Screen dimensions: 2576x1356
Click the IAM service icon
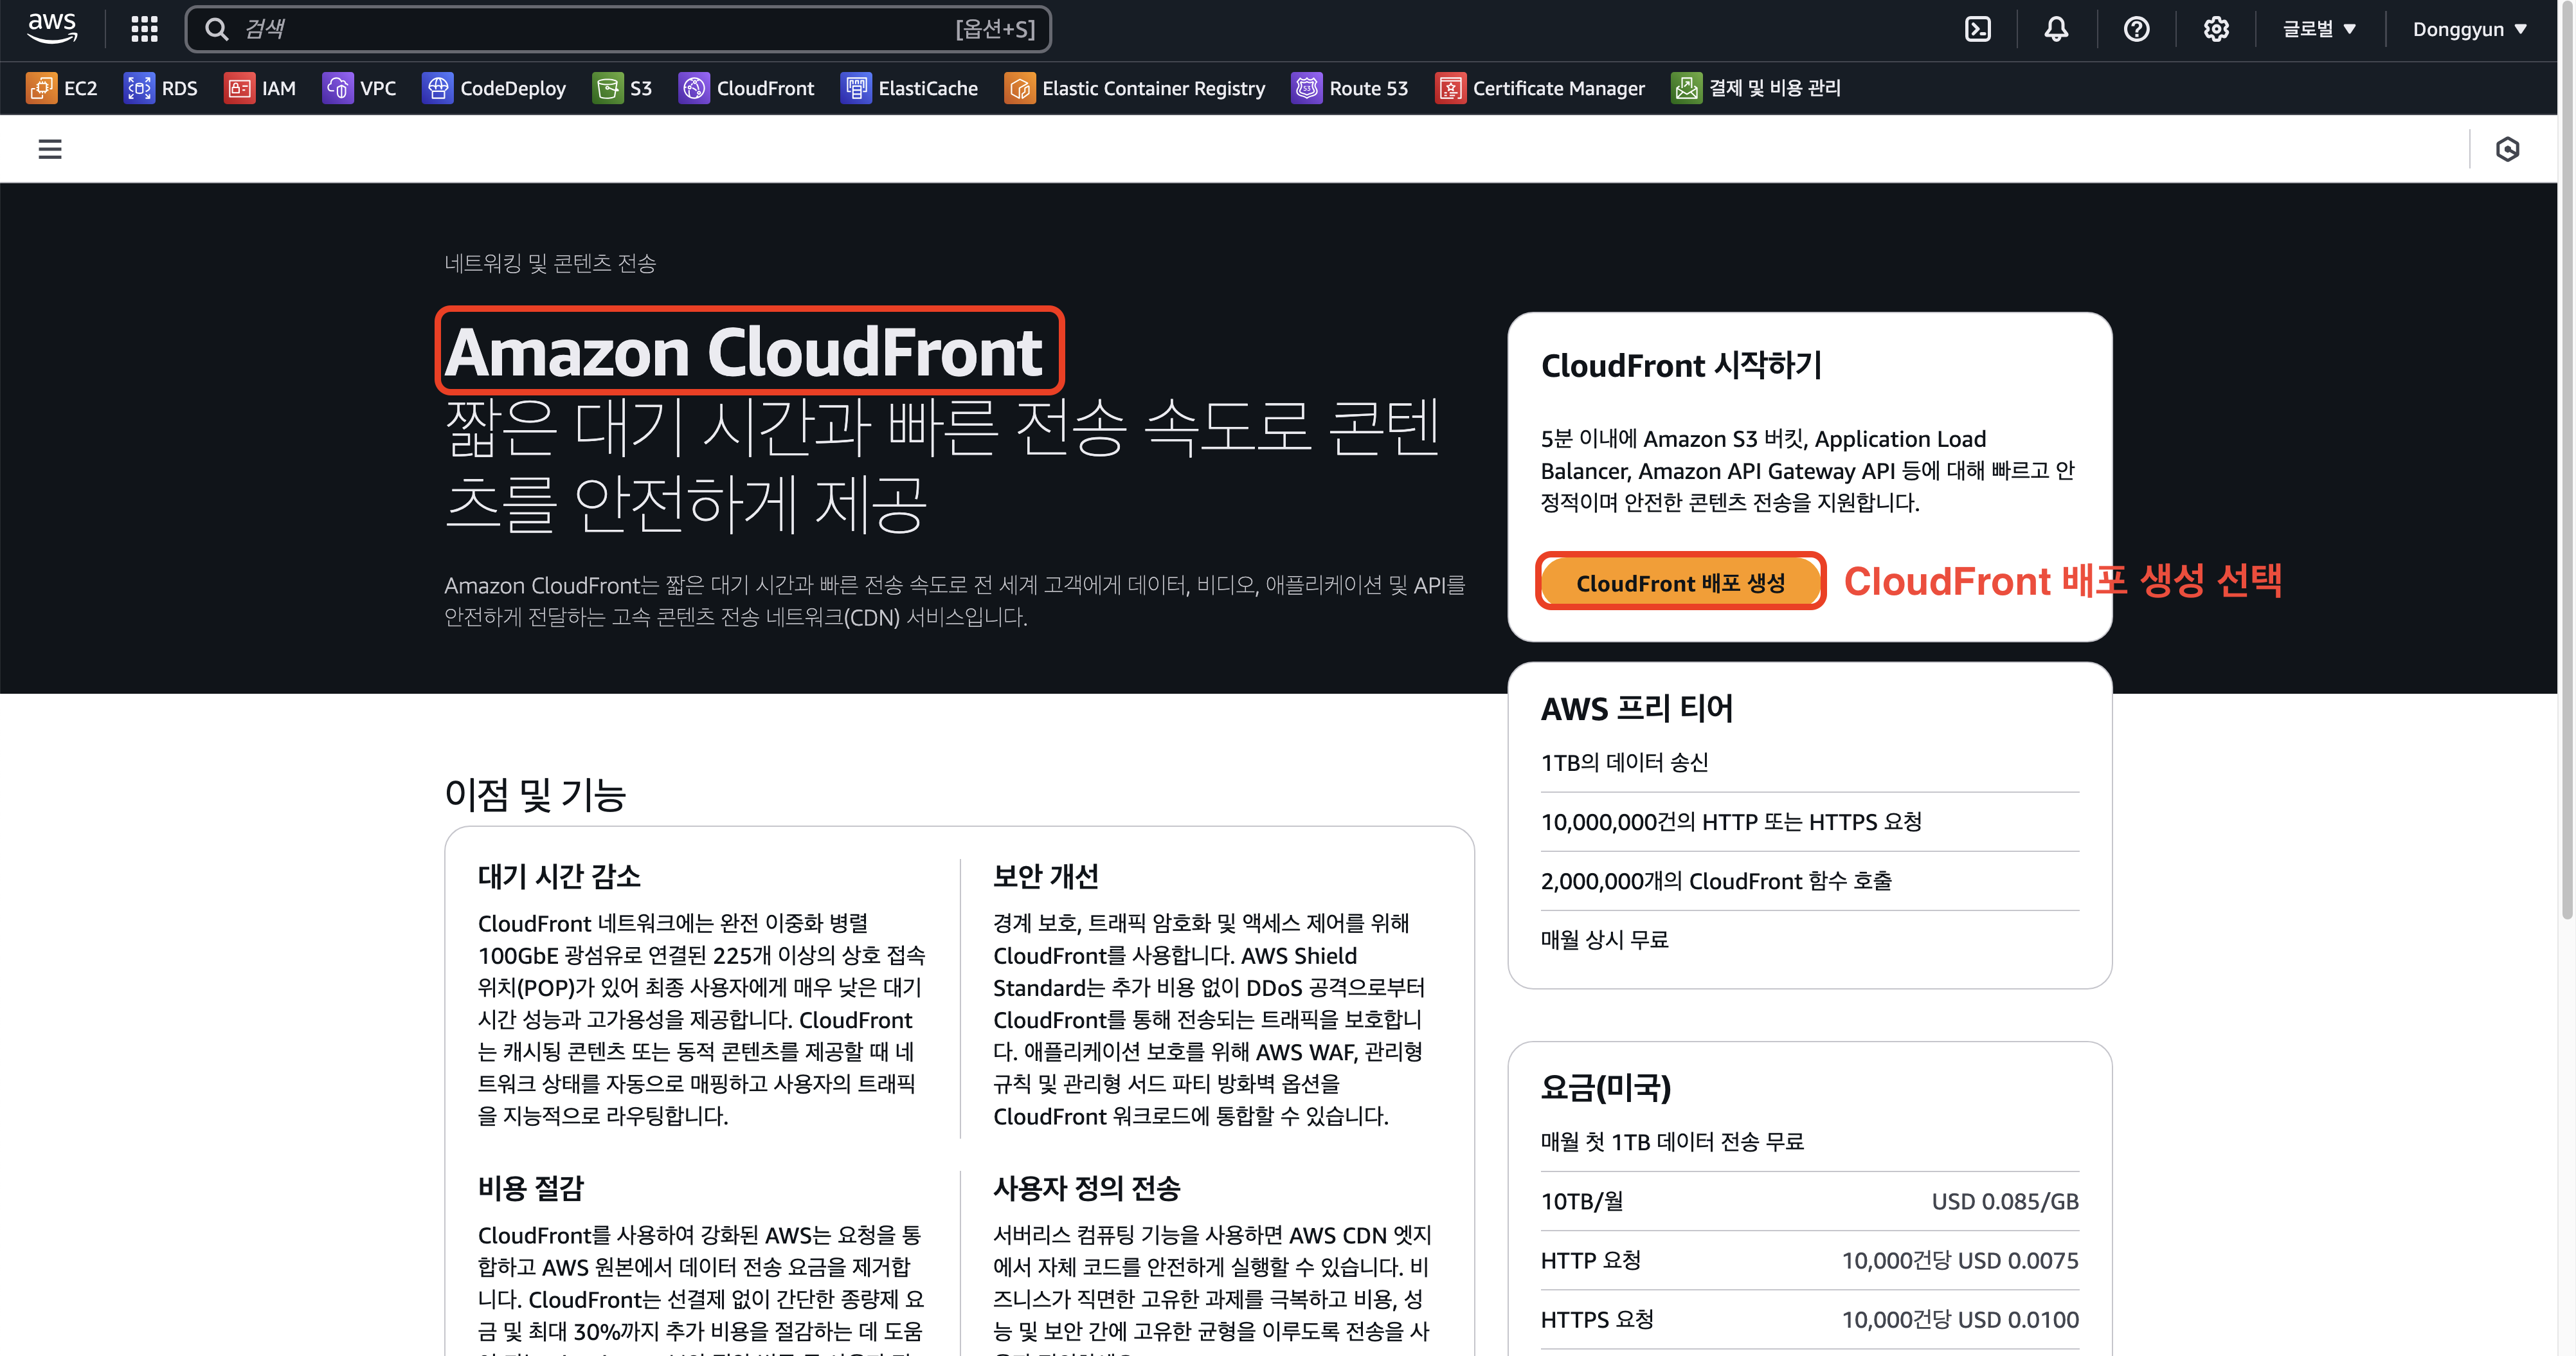[239, 88]
